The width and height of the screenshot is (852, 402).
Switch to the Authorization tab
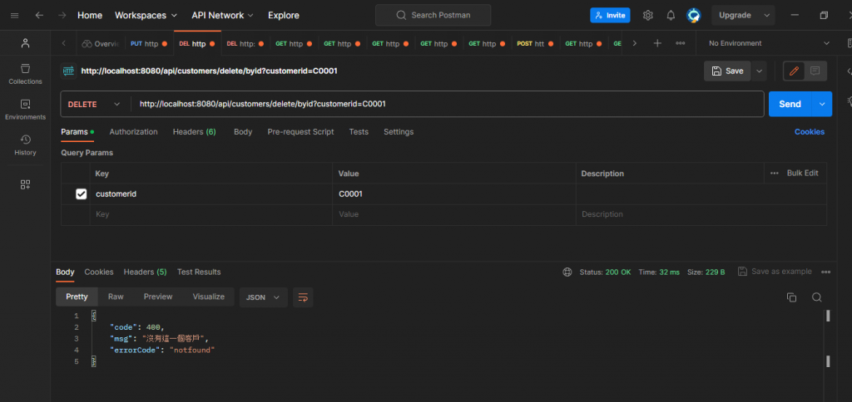pyautogui.click(x=134, y=132)
